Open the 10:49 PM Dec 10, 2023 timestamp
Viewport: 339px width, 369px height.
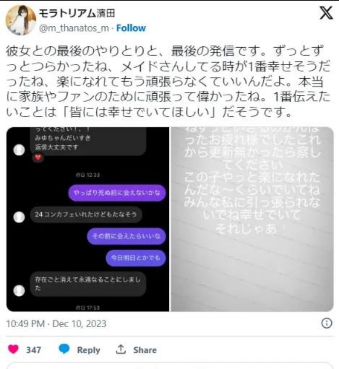pyautogui.click(x=56, y=324)
